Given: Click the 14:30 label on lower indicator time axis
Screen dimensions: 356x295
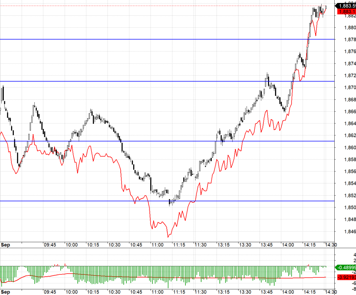Looking at the screenshot, I should (330, 292).
